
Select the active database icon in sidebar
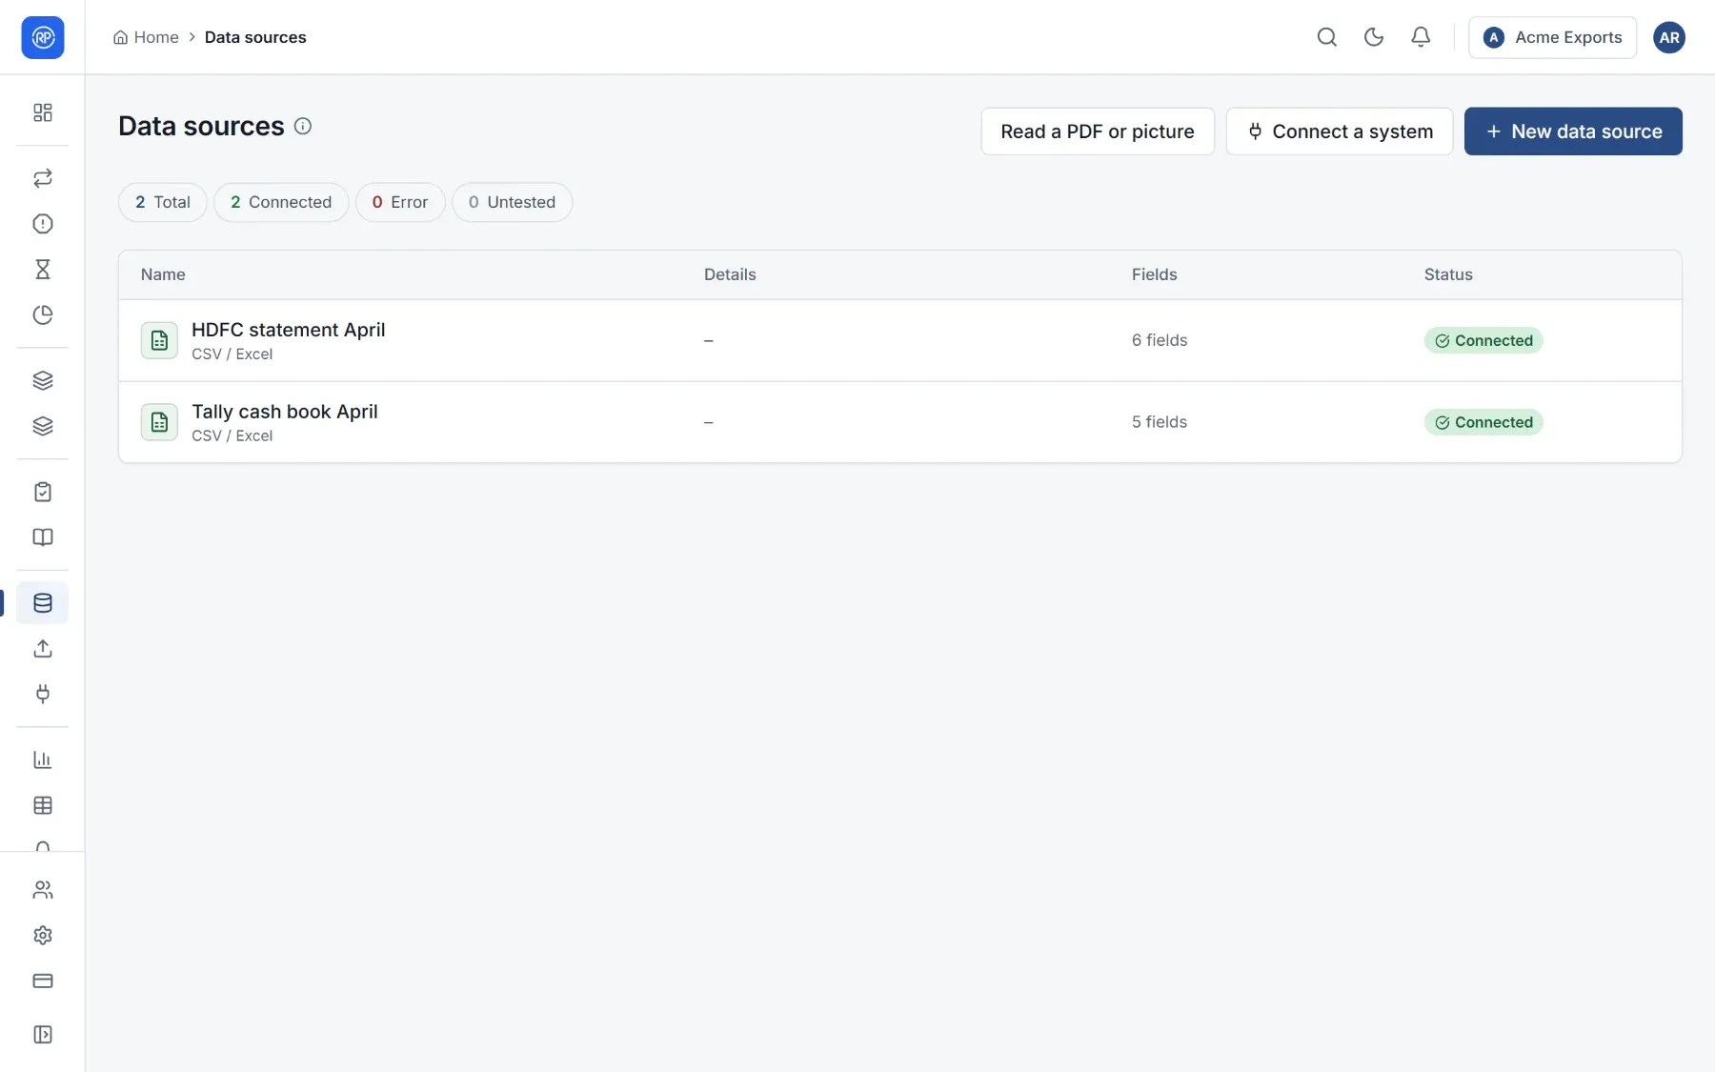click(43, 603)
